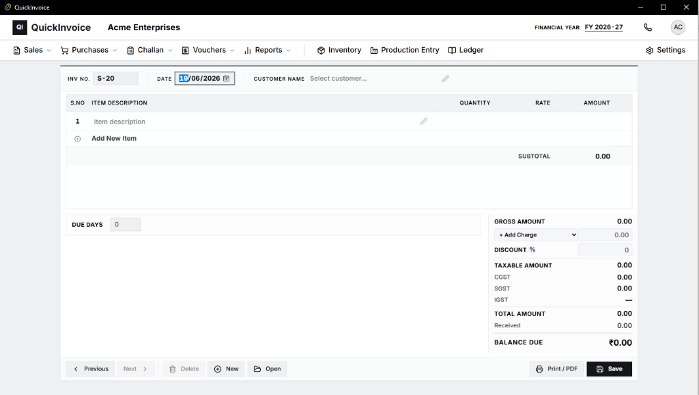The height and width of the screenshot is (395, 699).
Task: Click the customer name edit pencil icon
Action: tap(445, 79)
